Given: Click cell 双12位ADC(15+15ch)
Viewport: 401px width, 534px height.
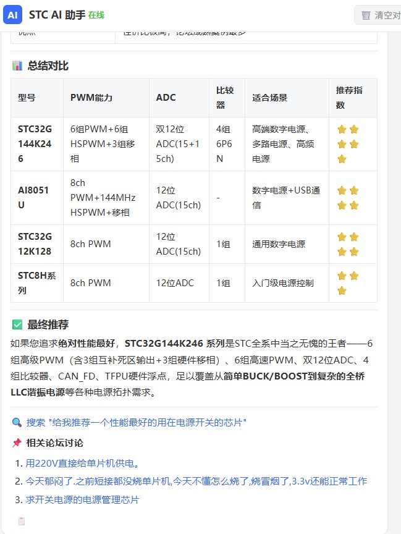Looking at the screenshot, I should tap(178, 144).
